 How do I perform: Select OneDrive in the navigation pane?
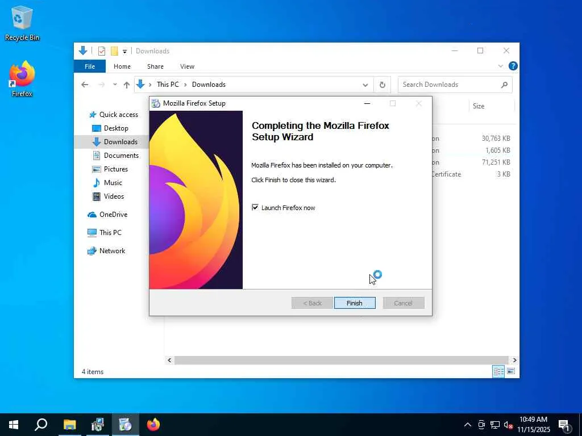[x=107, y=215]
